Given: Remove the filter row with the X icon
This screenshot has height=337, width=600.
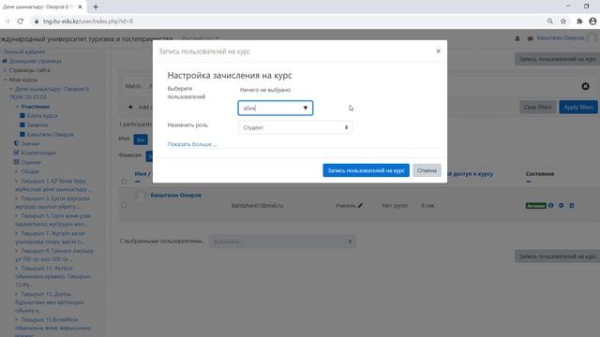Looking at the screenshot, I should (x=585, y=86).
